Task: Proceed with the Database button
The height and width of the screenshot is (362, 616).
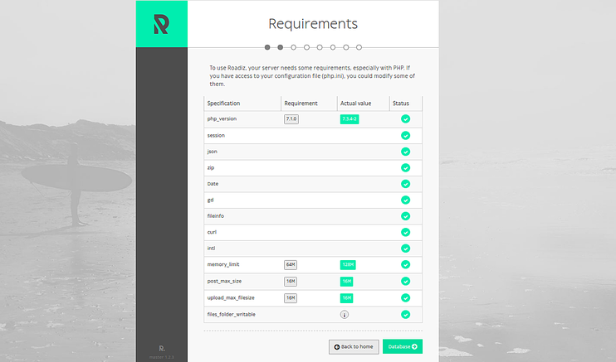Action: 403,346
